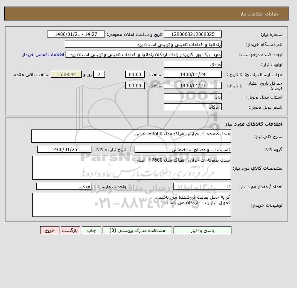Click the تاریخ و ساعت اعلان عمومی label
297x288 pixels.
(x=135, y=34)
